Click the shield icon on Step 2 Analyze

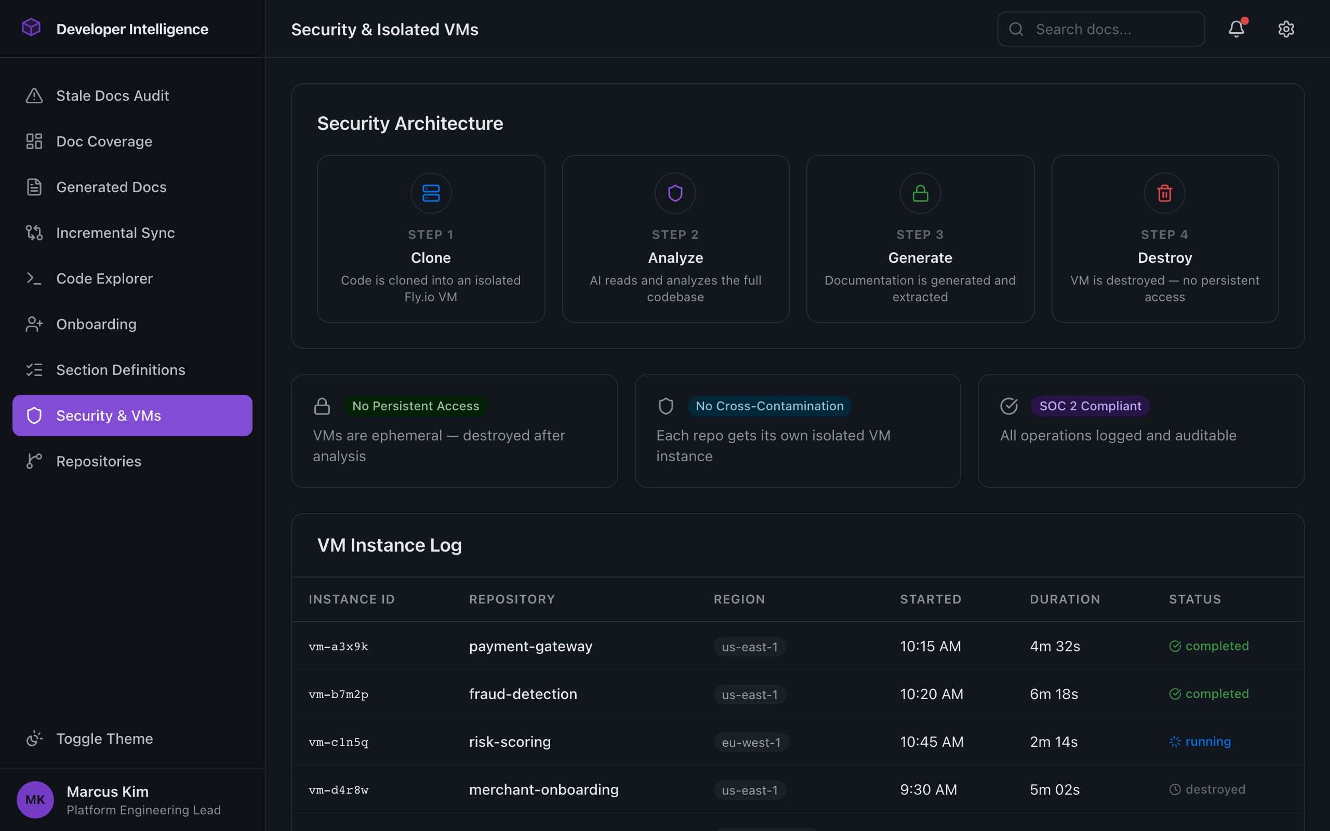tap(675, 193)
